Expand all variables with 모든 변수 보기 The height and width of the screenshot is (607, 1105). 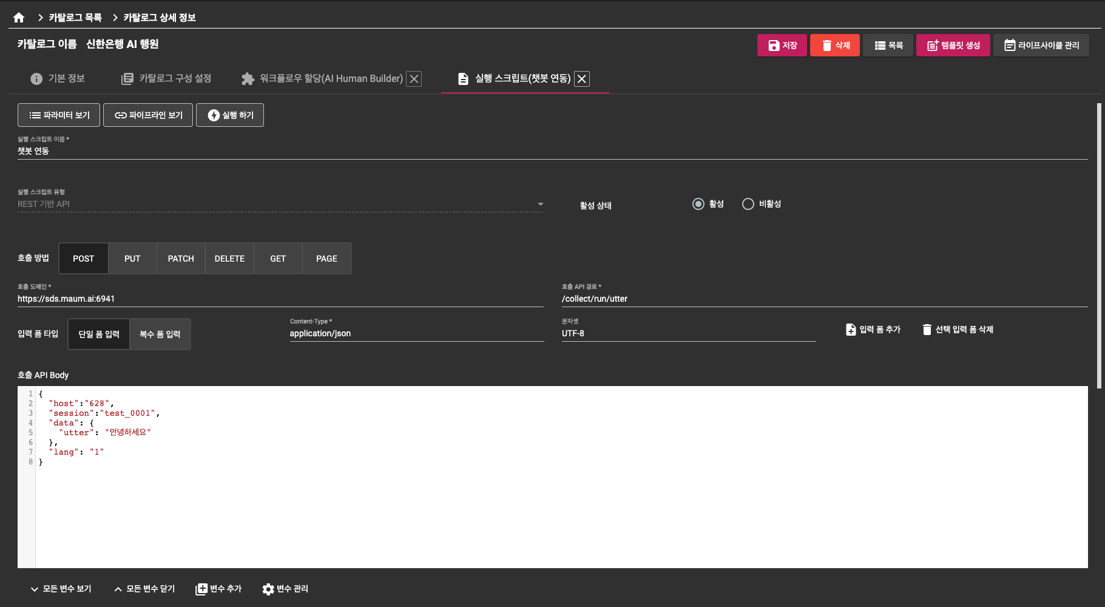(x=61, y=589)
